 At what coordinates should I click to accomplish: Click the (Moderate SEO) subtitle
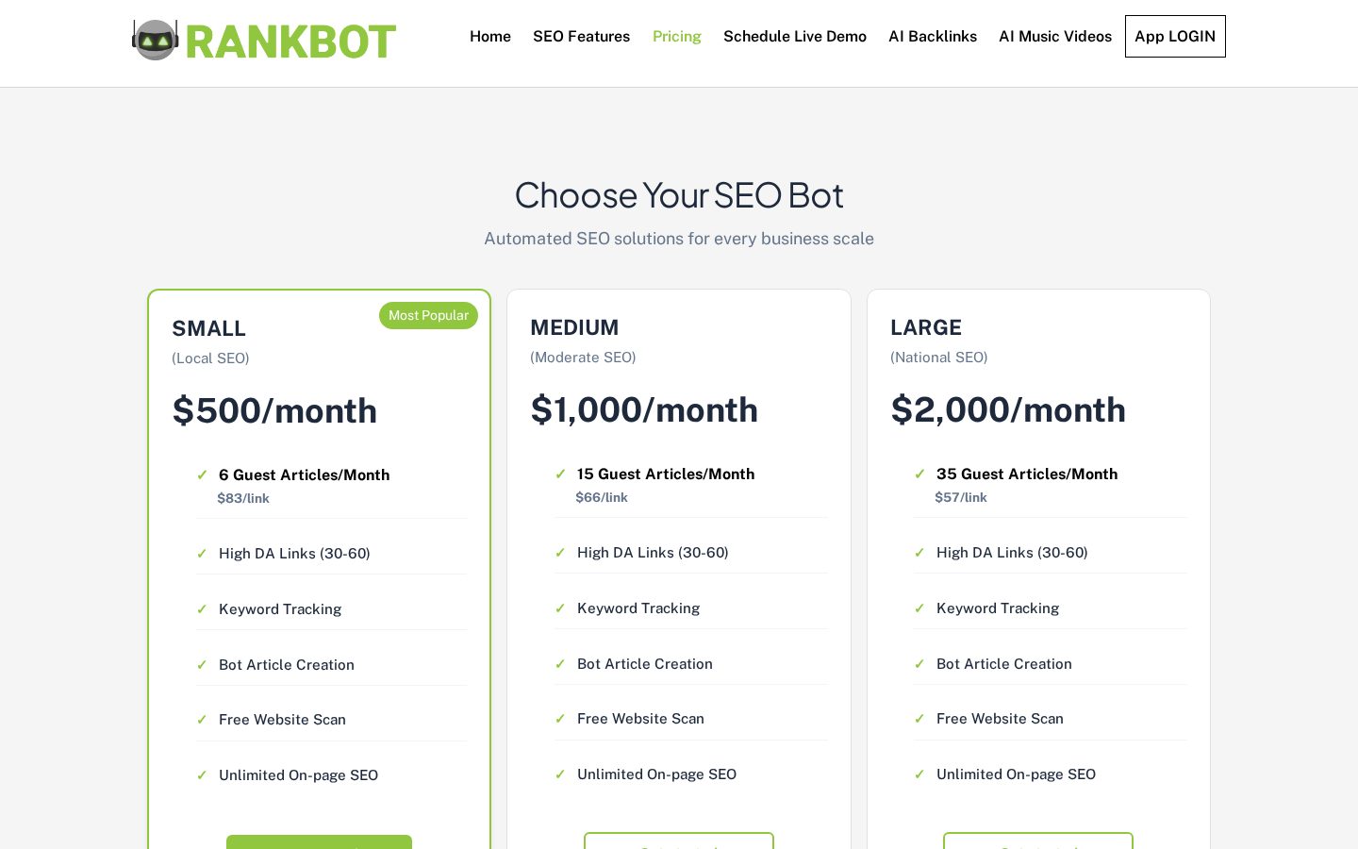(x=583, y=358)
